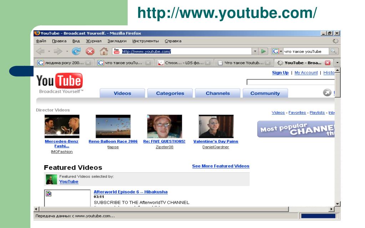Click the YouTube favicon in address bar
This screenshot has height=228, width=365.
(x=117, y=51)
